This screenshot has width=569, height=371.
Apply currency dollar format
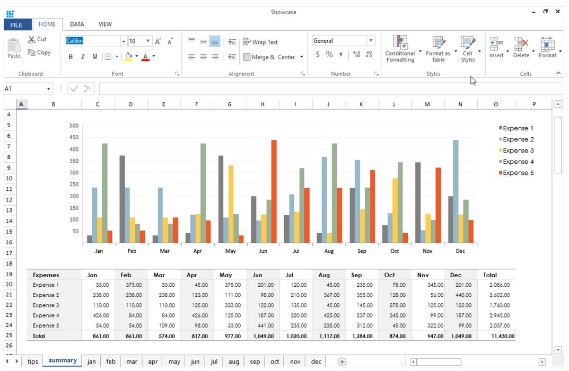318,55
